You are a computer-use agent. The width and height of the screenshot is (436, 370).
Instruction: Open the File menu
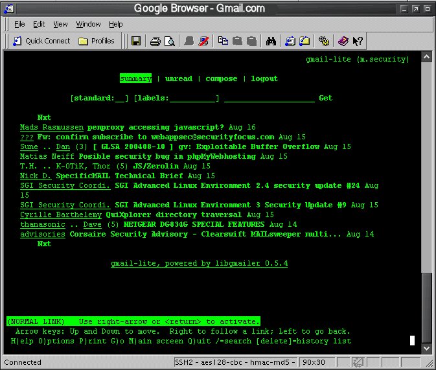pyautogui.click(x=19, y=24)
